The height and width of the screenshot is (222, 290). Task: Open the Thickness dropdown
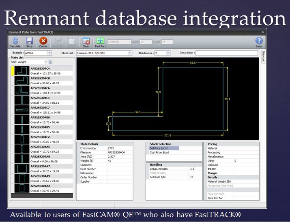[168, 53]
